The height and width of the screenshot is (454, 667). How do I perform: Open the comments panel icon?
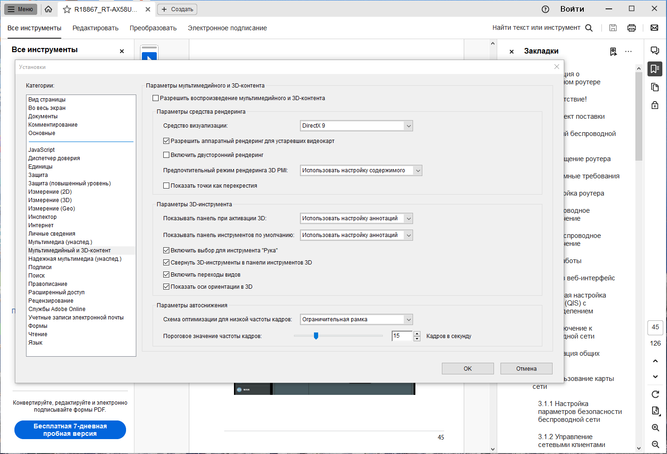(655, 51)
